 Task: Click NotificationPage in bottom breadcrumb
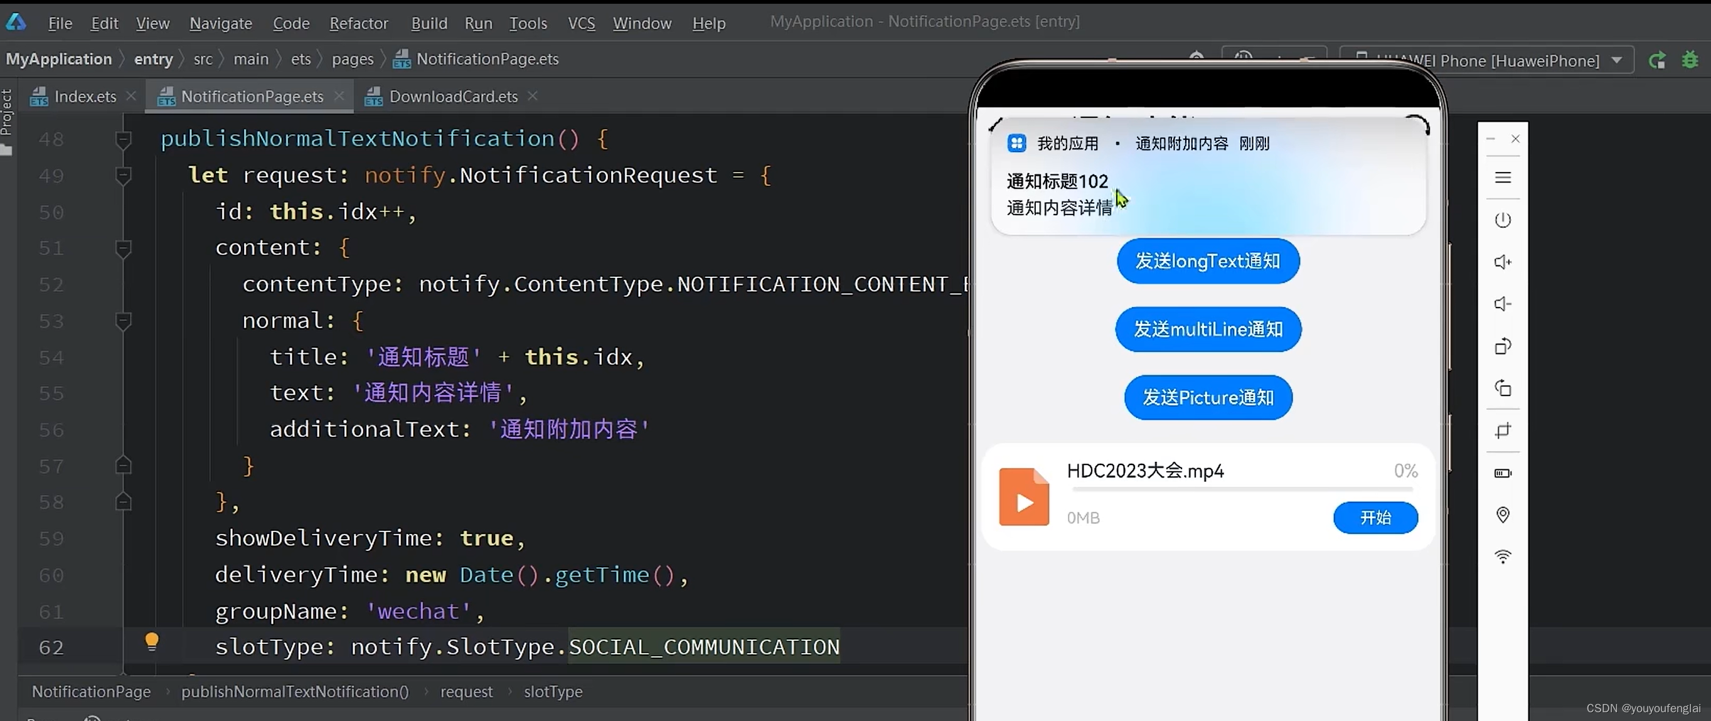point(92,691)
